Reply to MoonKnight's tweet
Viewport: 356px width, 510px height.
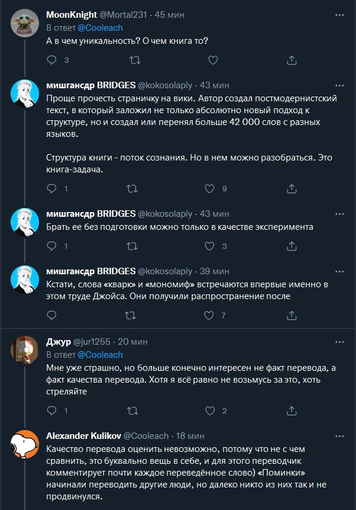click(x=53, y=60)
